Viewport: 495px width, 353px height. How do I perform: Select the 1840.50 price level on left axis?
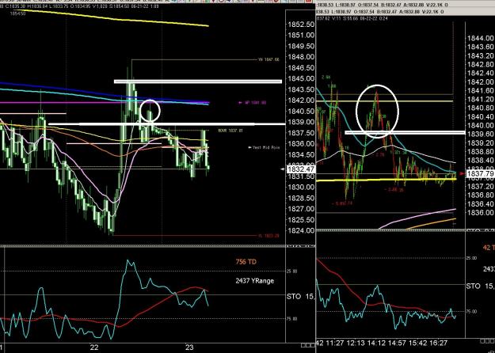301,112
